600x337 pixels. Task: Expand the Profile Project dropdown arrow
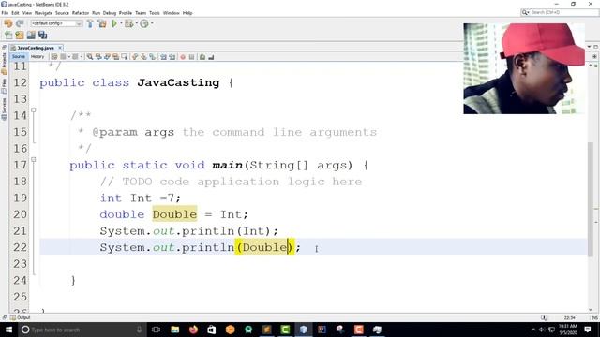tap(152, 23)
